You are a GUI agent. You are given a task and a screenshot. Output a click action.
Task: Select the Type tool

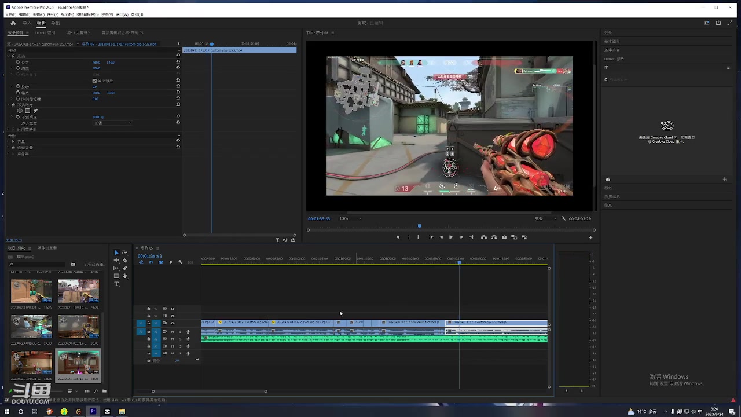click(x=116, y=284)
